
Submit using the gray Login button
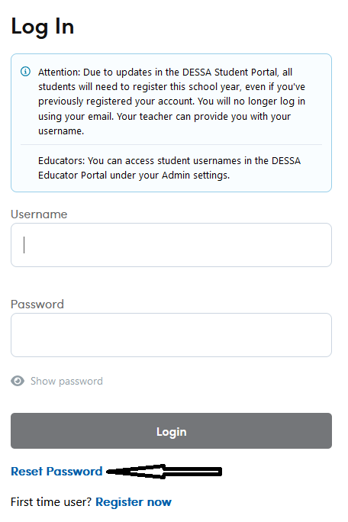(x=171, y=430)
